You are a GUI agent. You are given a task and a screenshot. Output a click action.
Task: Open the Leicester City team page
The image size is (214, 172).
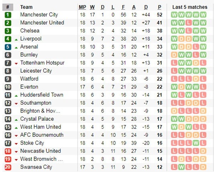click(x=36, y=71)
